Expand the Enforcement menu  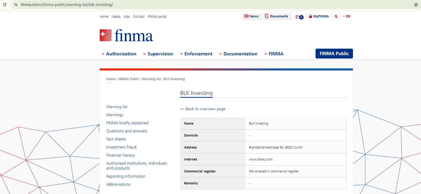click(x=196, y=54)
